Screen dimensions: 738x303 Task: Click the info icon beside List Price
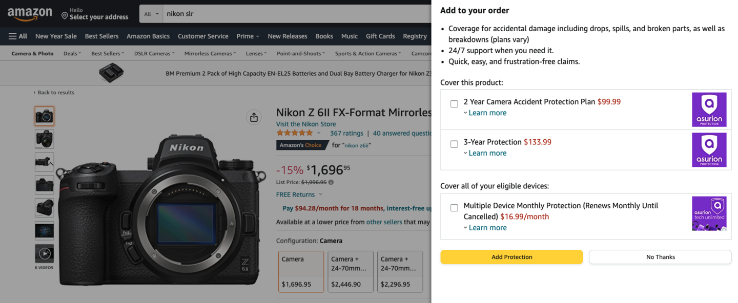[x=331, y=182]
